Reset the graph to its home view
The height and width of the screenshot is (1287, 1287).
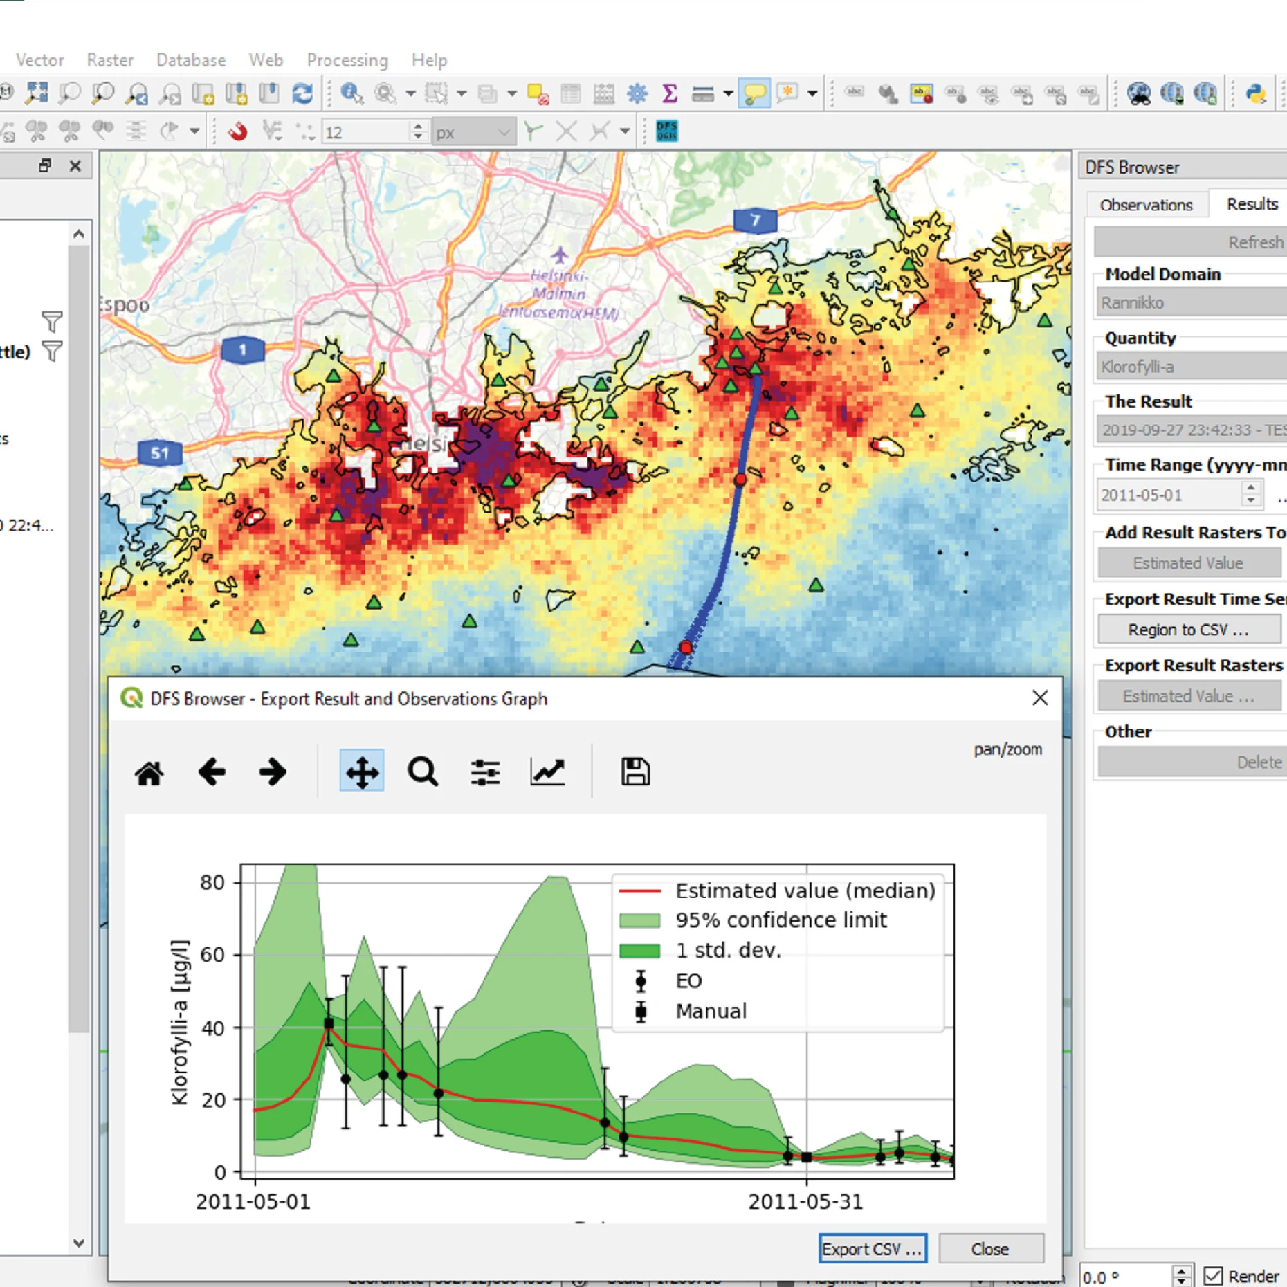tap(151, 772)
